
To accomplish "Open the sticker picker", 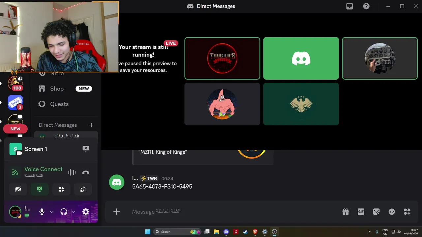I will [376, 212].
